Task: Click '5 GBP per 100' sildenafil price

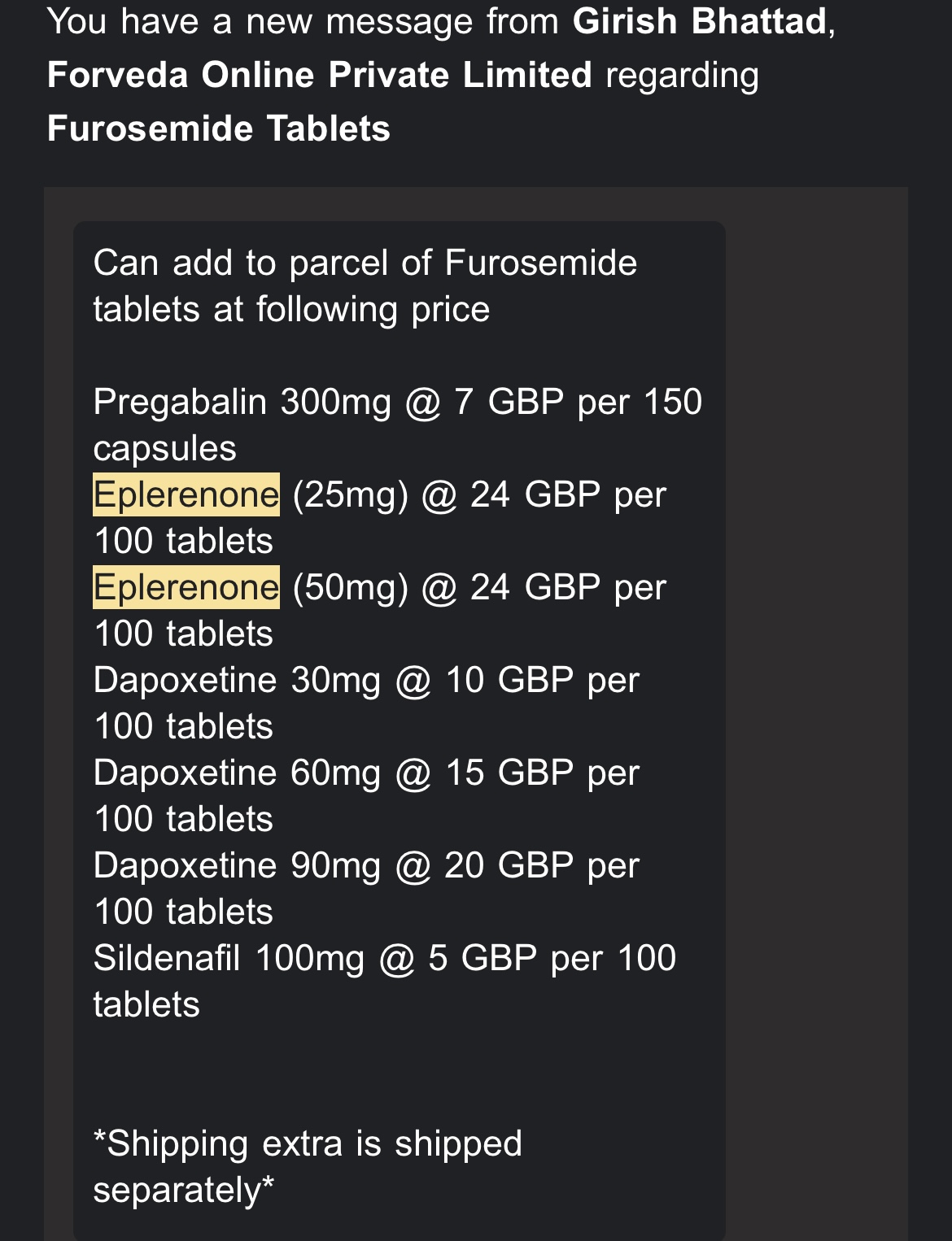Action: coord(552,958)
